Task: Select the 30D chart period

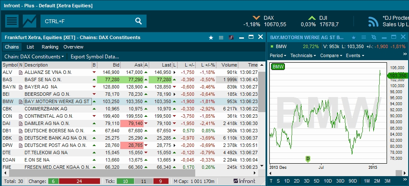Action: click(340, 181)
